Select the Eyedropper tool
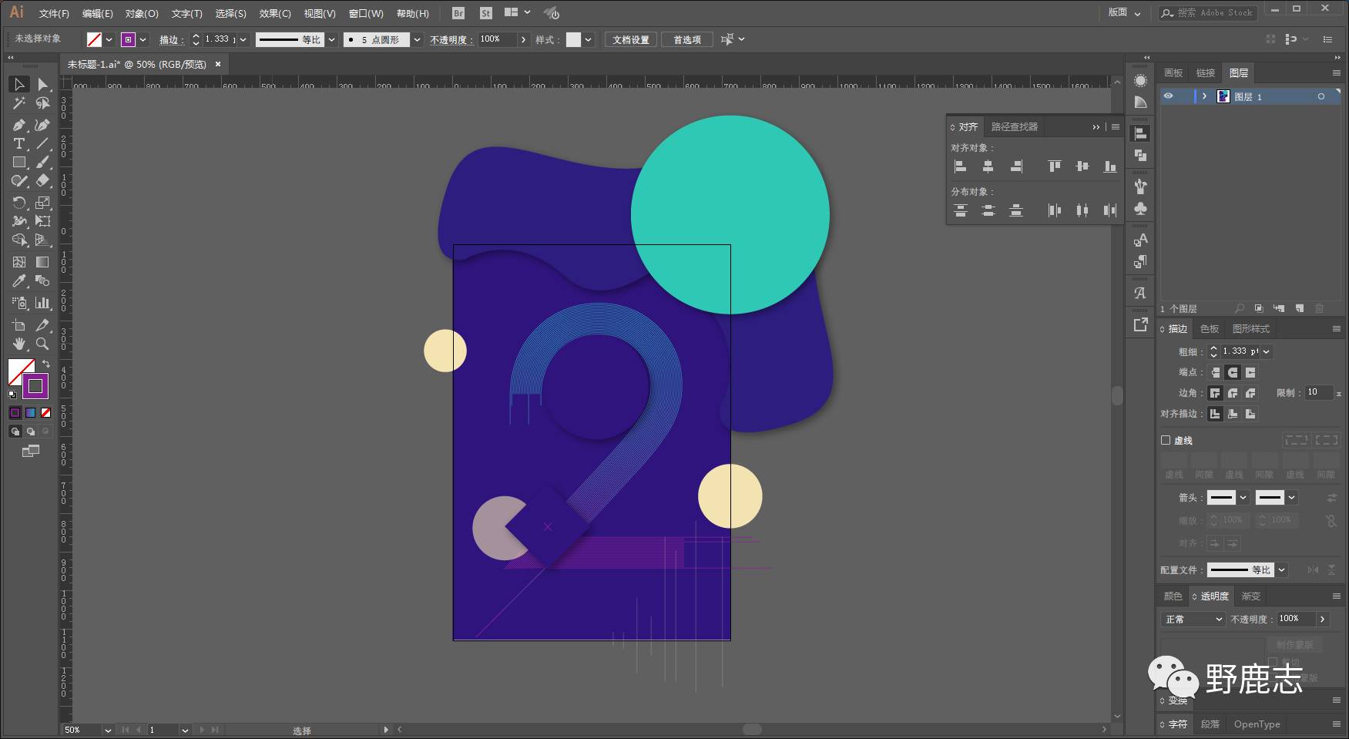The width and height of the screenshot is (1349, 739). coord(19,281)
